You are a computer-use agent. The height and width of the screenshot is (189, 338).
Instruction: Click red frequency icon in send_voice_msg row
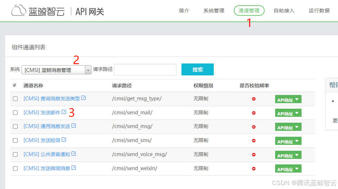[254, 155]
